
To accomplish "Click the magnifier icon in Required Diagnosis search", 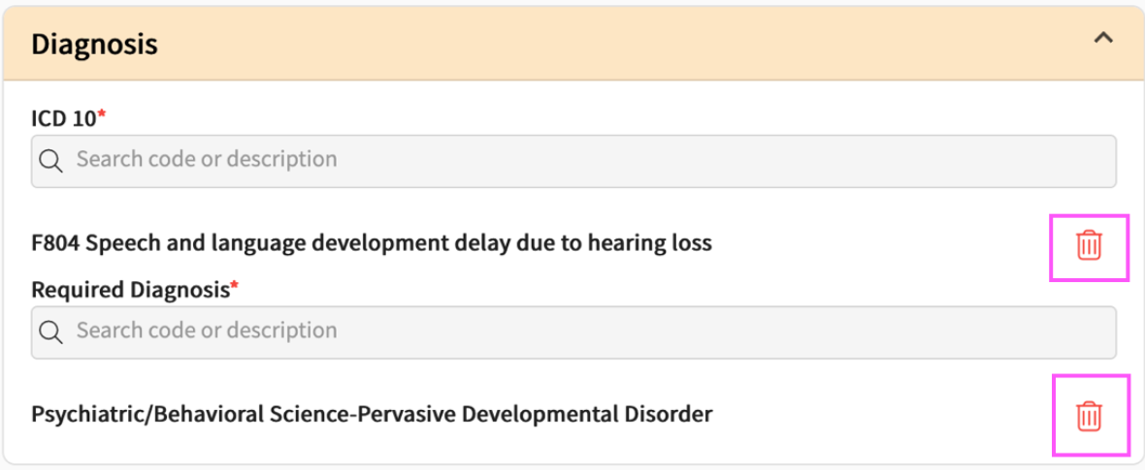I will point(50,332).
